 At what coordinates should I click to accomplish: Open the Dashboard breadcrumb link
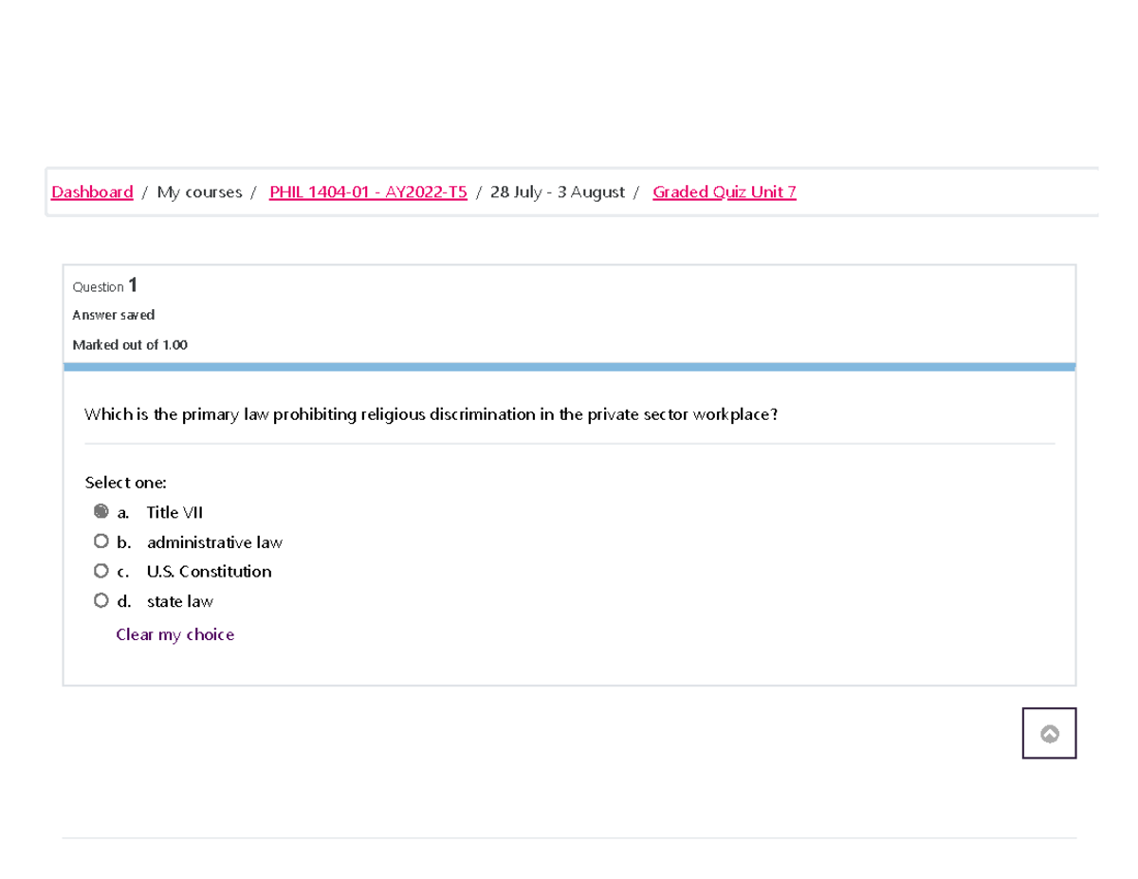click(92, 192)
